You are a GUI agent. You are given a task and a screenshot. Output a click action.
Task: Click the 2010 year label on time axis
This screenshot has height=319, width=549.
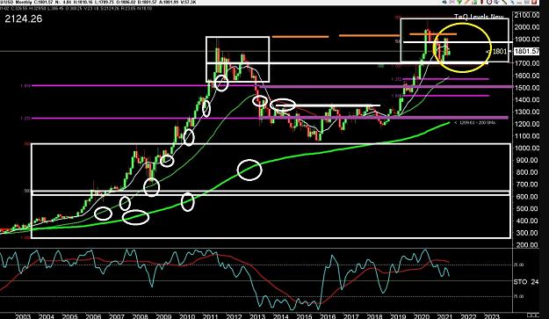pos(187,316)
